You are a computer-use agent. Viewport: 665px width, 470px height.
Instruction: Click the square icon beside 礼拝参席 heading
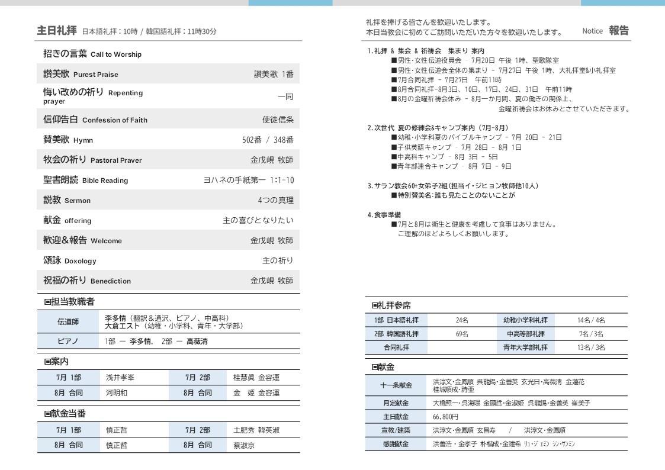(375, 305)
